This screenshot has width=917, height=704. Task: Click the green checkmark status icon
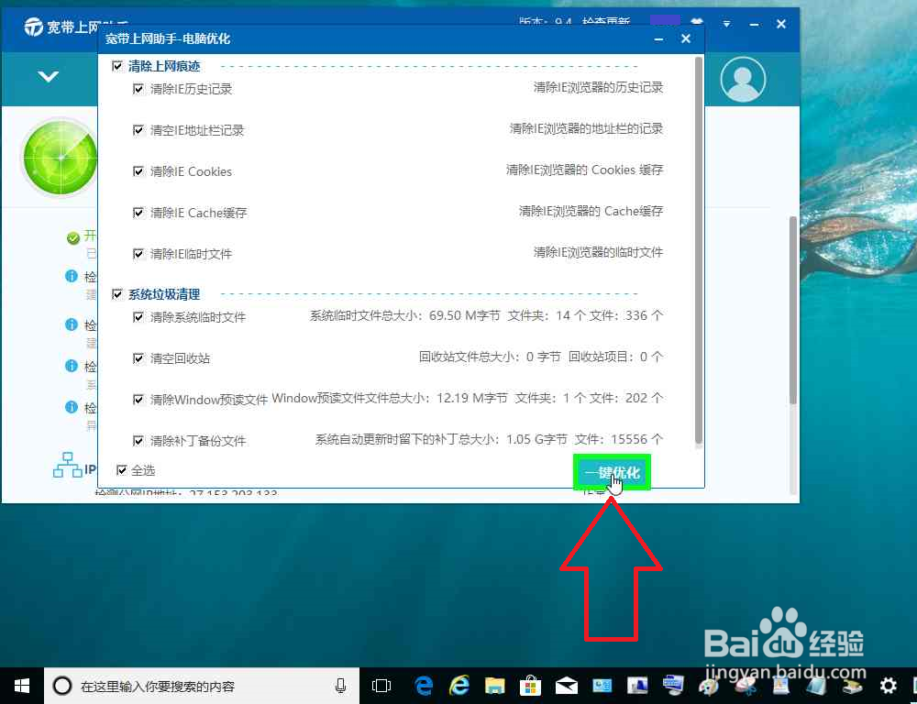73,236
